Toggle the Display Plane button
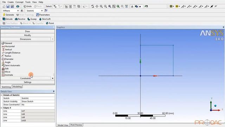The width and height of the screenshot is (225, 127). coord(132,6)
